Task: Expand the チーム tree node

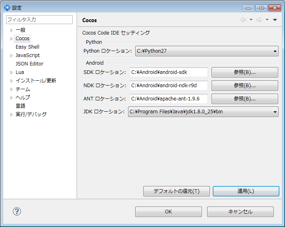Action: [11, 89]
